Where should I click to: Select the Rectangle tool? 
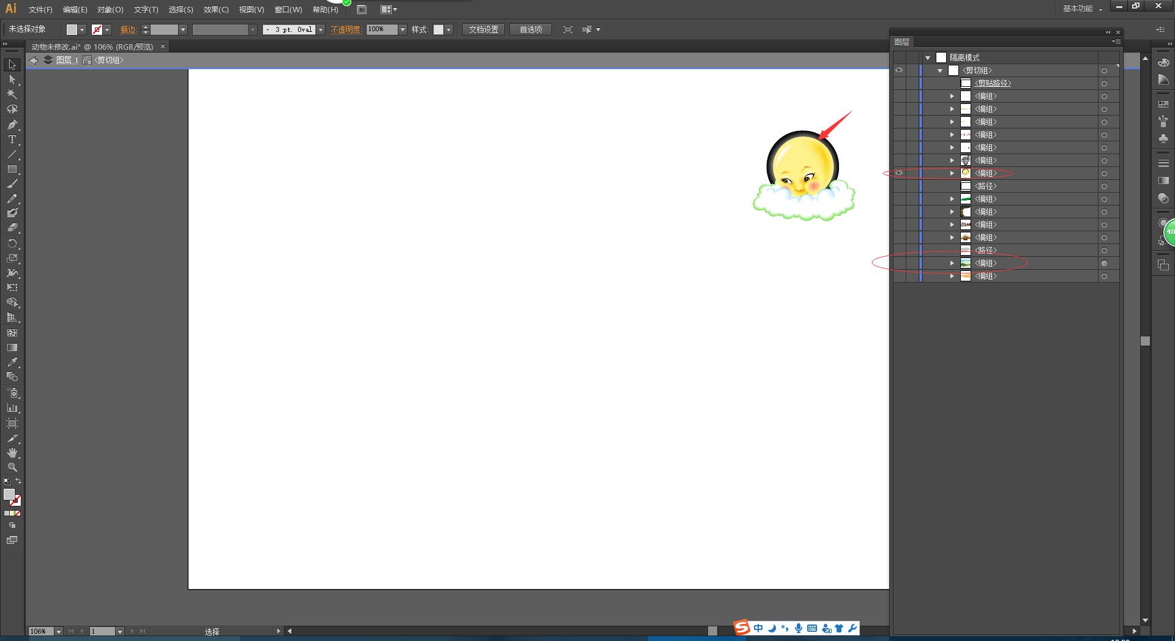(12, 169)
